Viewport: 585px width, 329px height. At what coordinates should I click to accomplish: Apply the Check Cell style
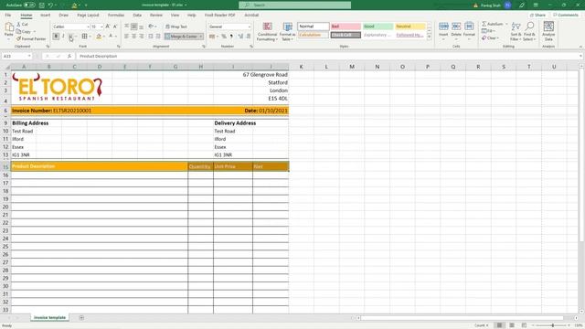point(346,35)
